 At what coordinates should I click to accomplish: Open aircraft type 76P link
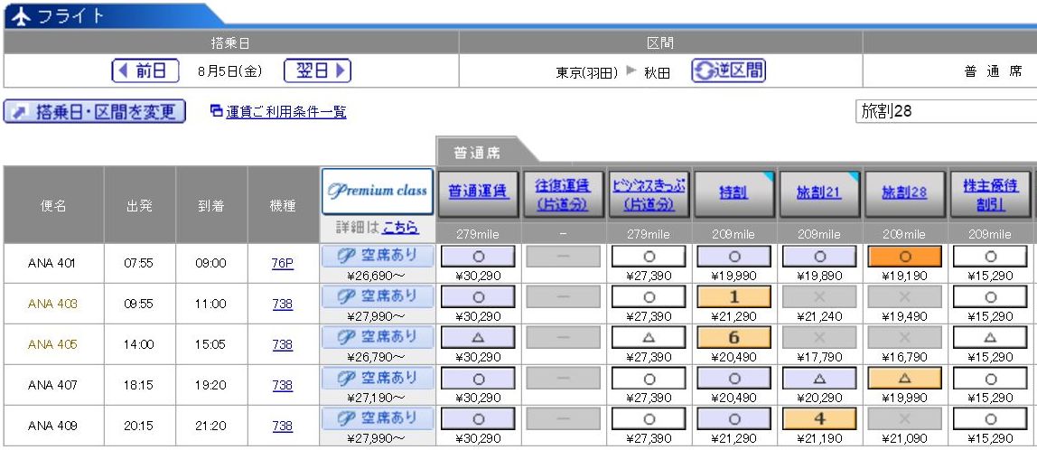[x=283, y=263]
